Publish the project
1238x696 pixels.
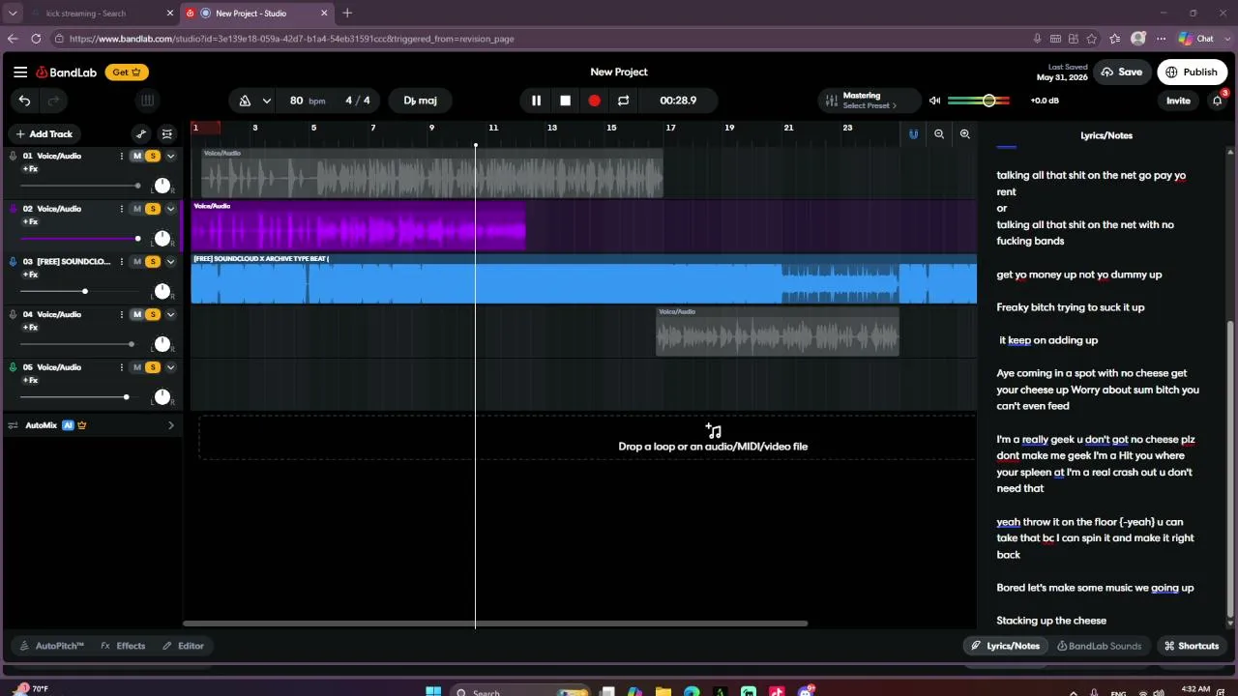click(1192, 72)
